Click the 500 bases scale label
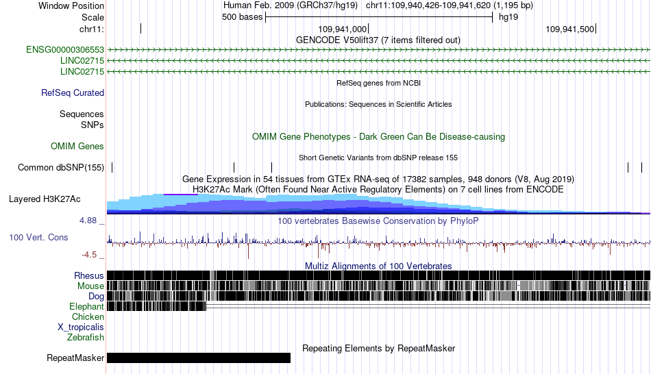 (243, 17)
